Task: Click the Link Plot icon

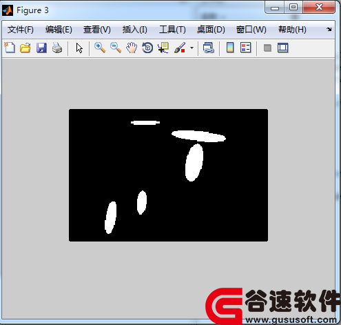Action: [209, 48]
